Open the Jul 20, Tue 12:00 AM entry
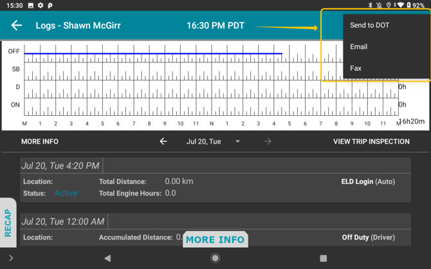 tap(215, 229)
